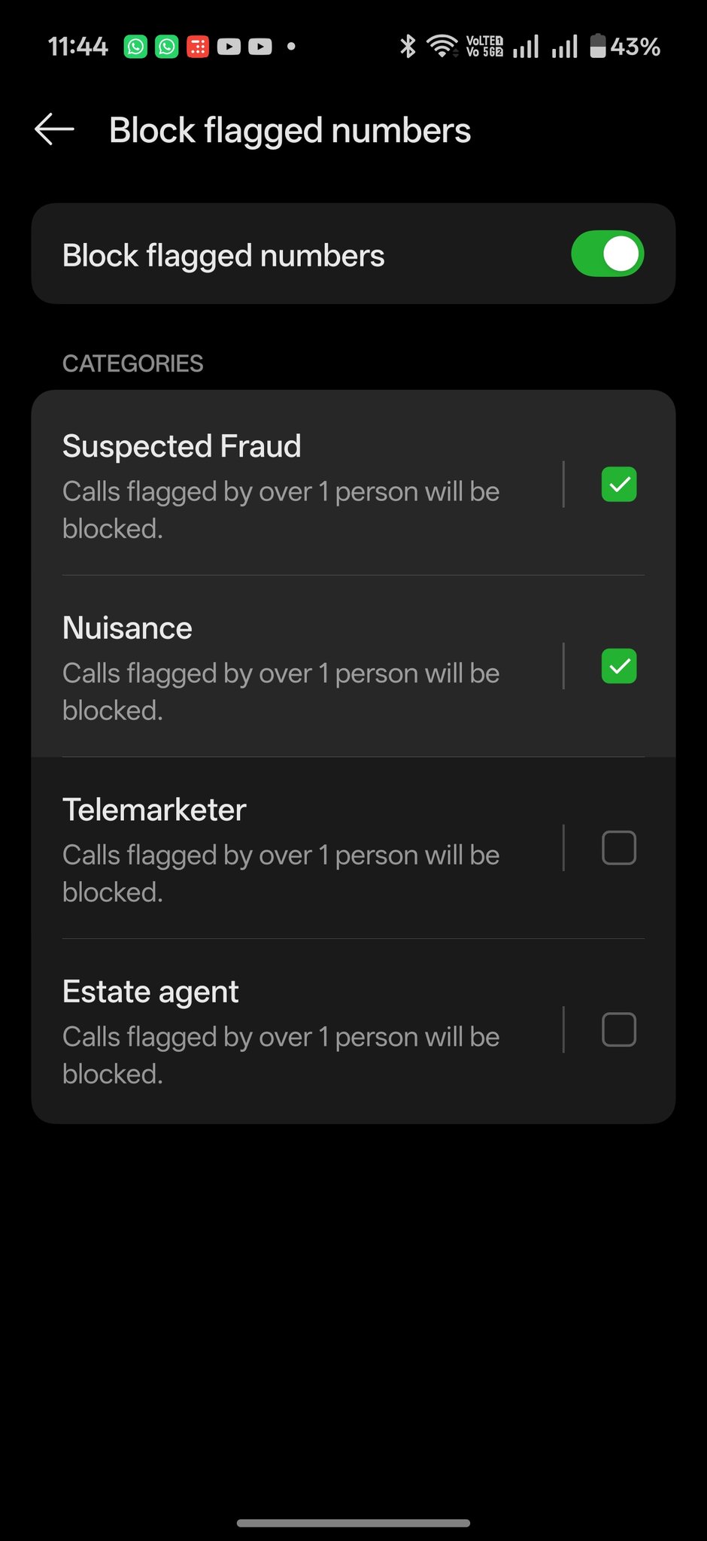The image size is (707, 1541).
Task: Tap the CATEGORIES section header
Action: pyautogui.click(x=132, y=363)
